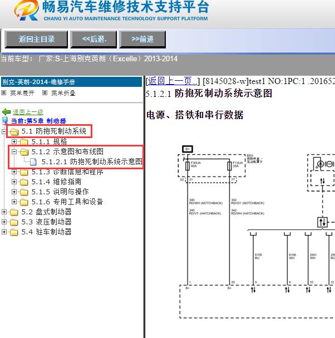
Task: Open 5.1.1 规格 tree item
Action: [49, 141]
